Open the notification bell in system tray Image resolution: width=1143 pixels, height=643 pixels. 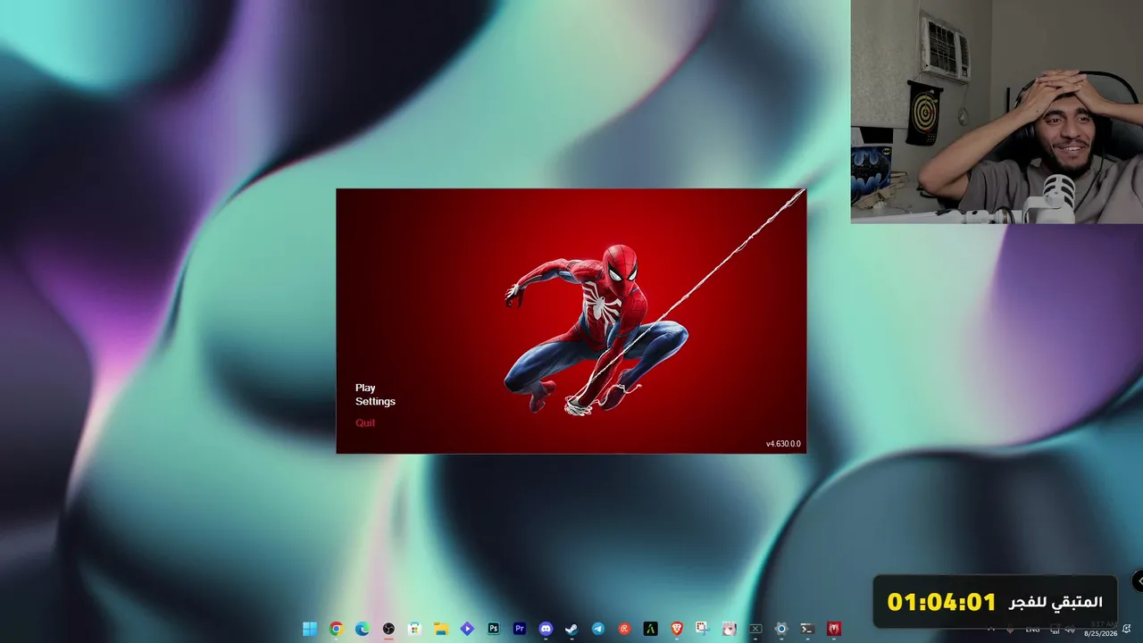(1127, 629)
